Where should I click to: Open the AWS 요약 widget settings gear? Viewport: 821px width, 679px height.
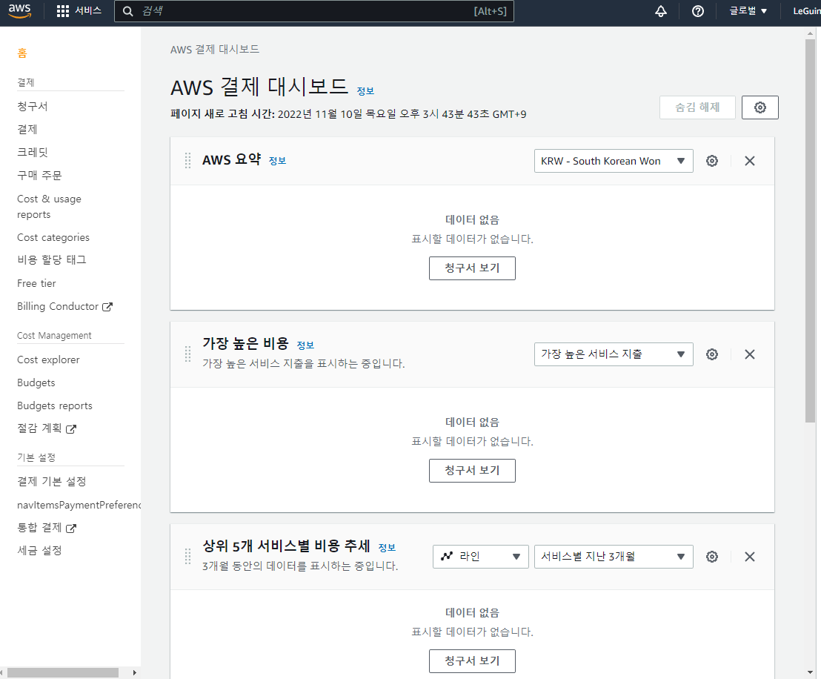[x=711, y=161]
